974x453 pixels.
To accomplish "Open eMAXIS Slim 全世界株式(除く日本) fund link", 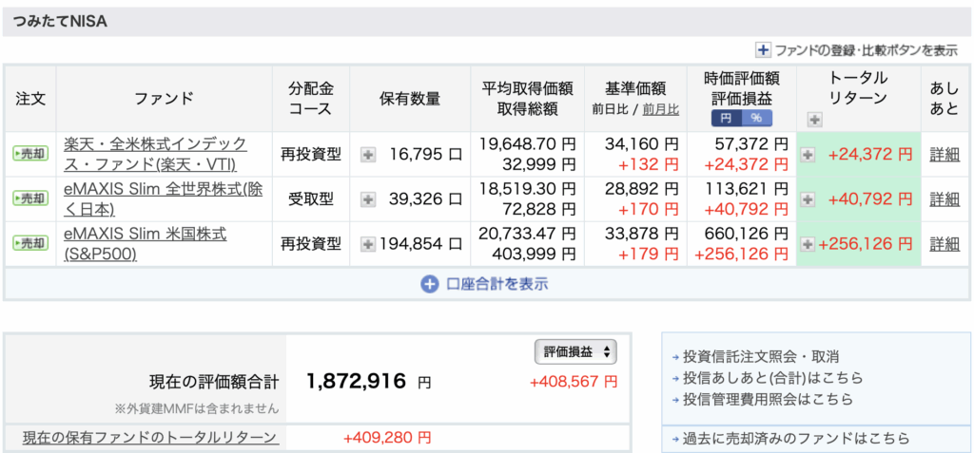I will 164,198.
